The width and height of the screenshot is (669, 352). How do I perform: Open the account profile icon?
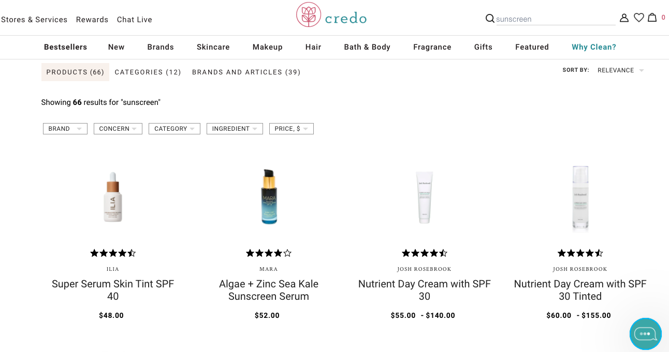click(624, 17)
